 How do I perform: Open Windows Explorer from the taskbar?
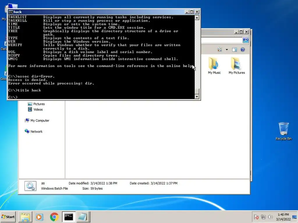click(x=25, y=217)
